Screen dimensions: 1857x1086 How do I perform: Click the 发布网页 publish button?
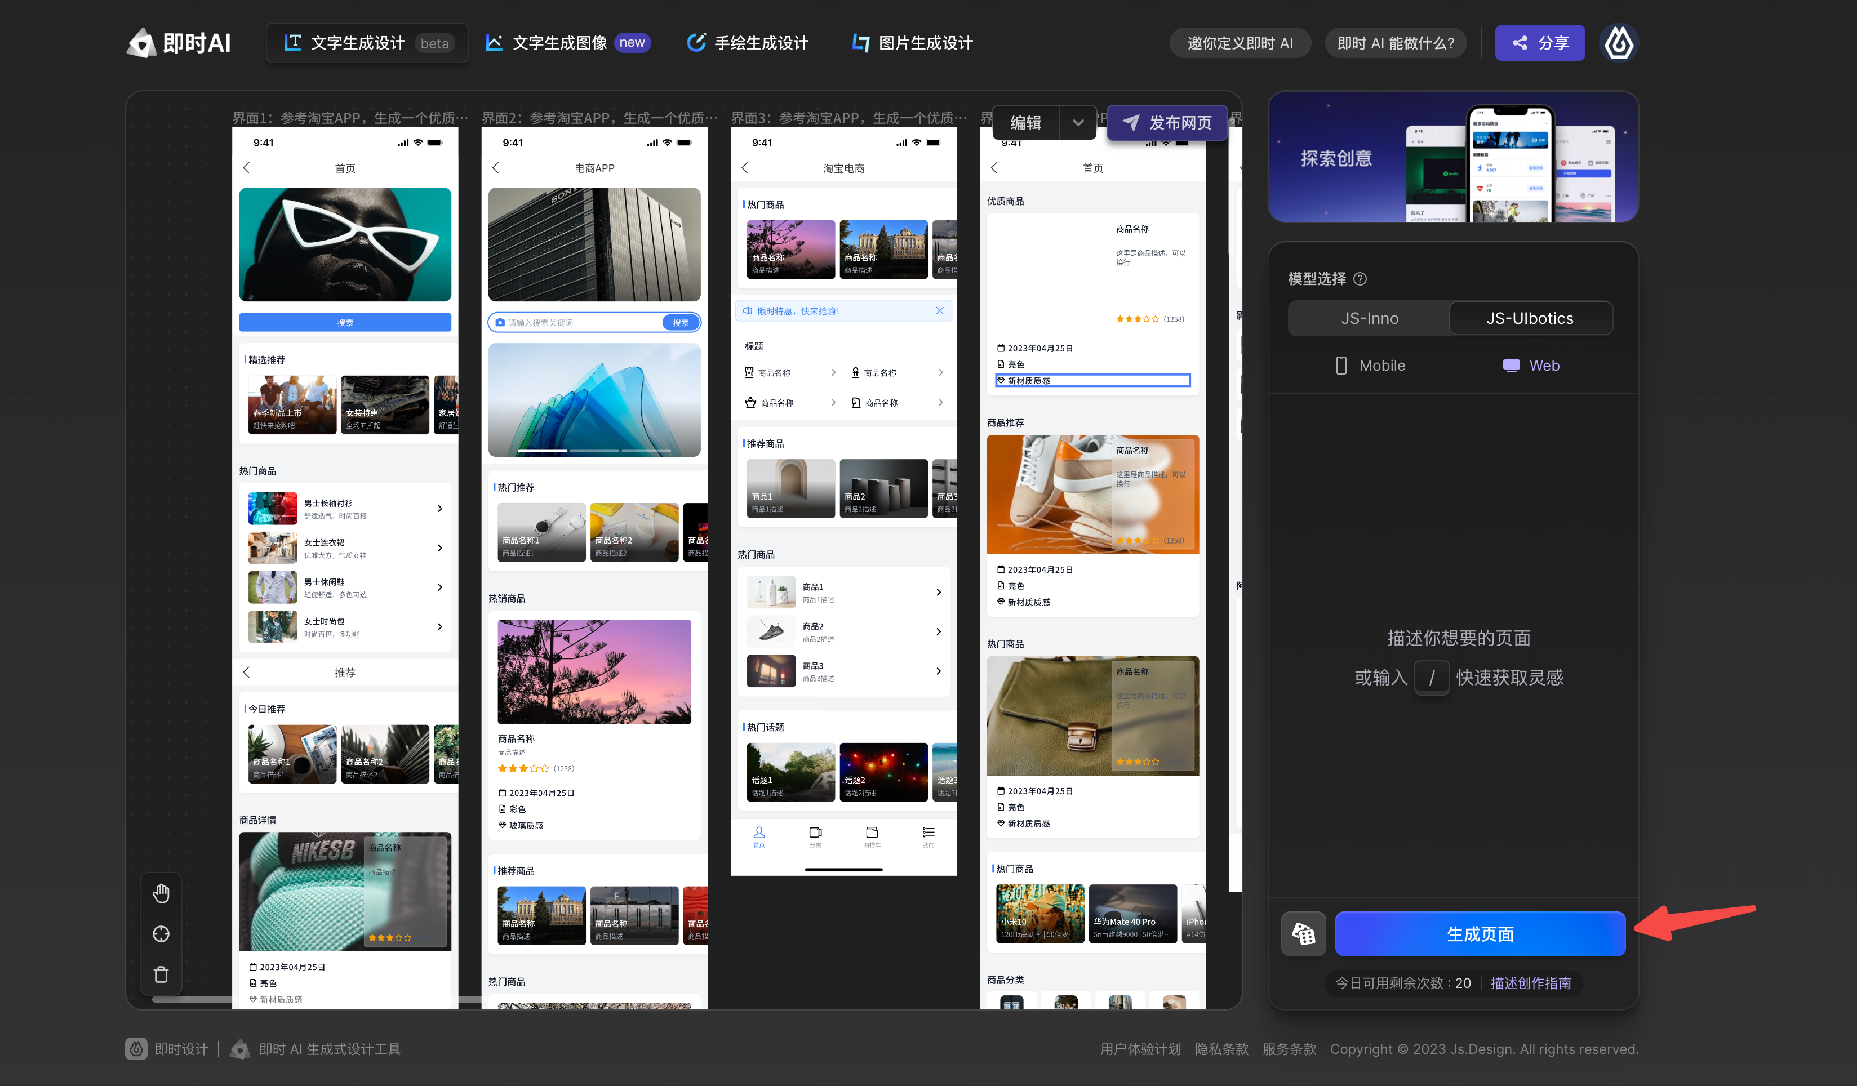click(1167, 123)
